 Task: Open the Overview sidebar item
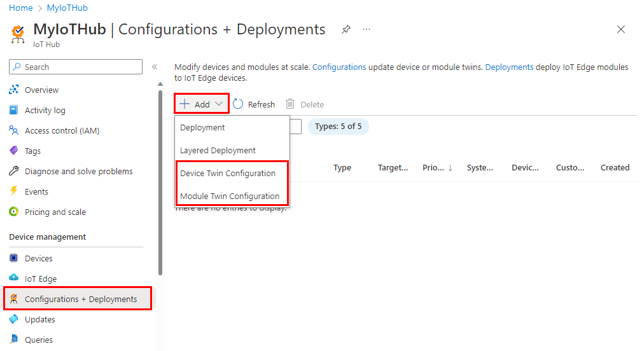(x=41, y=90)
